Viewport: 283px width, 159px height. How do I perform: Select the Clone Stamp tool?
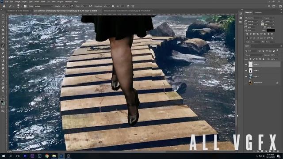tap(3, 49)
